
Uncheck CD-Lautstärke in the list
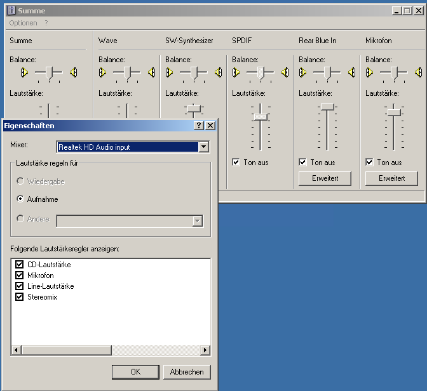click(x=19, y=265)
